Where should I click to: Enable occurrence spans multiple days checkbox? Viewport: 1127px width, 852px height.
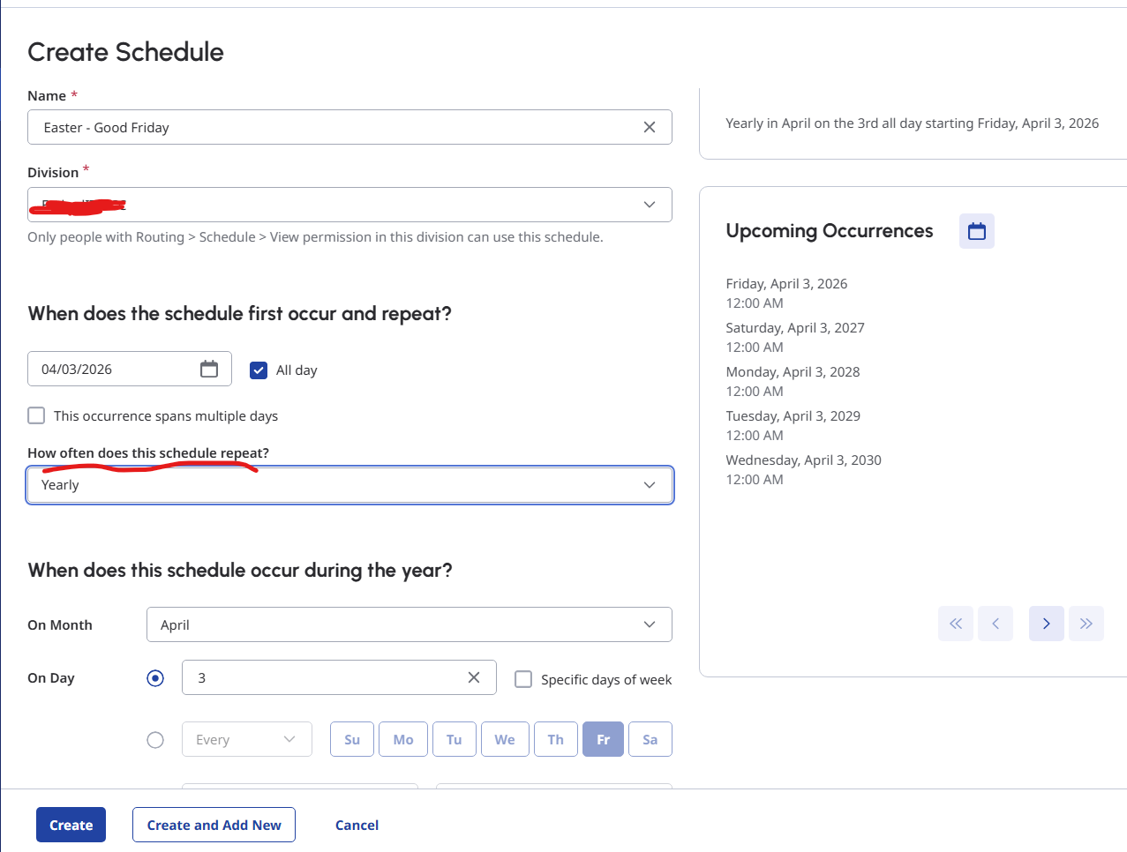36,415
